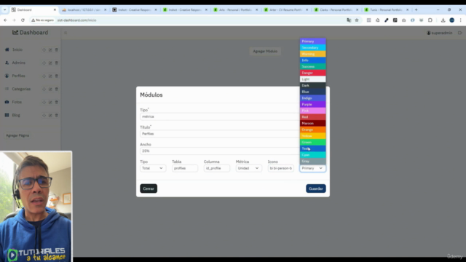
Task: Edit the Perfiles page entry
Action: click(50, 76)
